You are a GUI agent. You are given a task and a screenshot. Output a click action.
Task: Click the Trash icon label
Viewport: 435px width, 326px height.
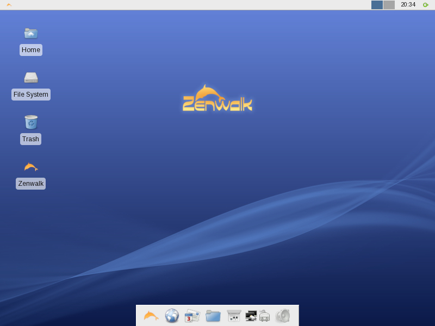tap(31, 139)
